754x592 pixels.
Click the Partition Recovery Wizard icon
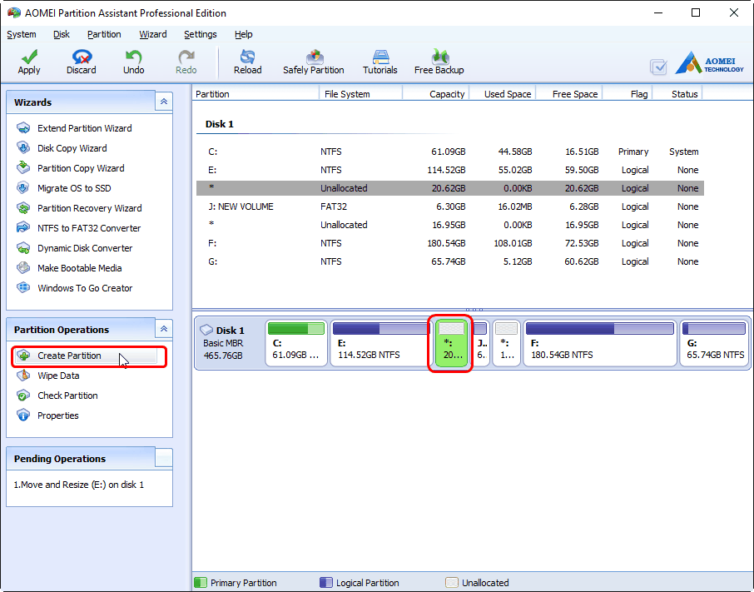coord(23,208)
